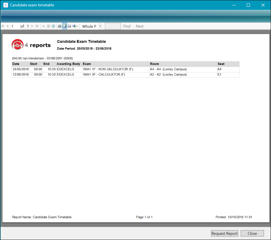Click the find text input field
Viewport: 271px width, 240px height.
[113, 26]
